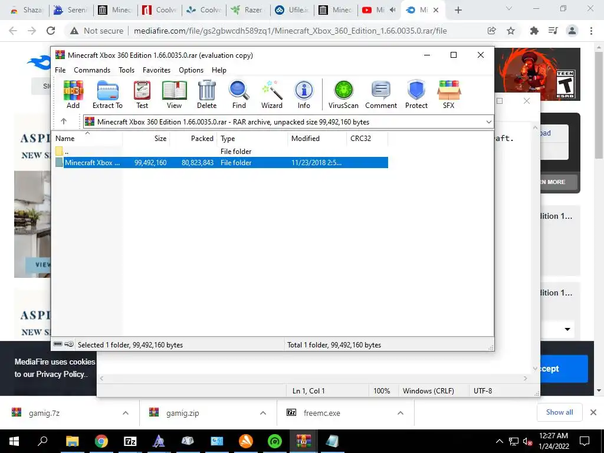Screen dimensions: 604x453
Task: Open the notifications center icon
Action: tap(585, 441)
